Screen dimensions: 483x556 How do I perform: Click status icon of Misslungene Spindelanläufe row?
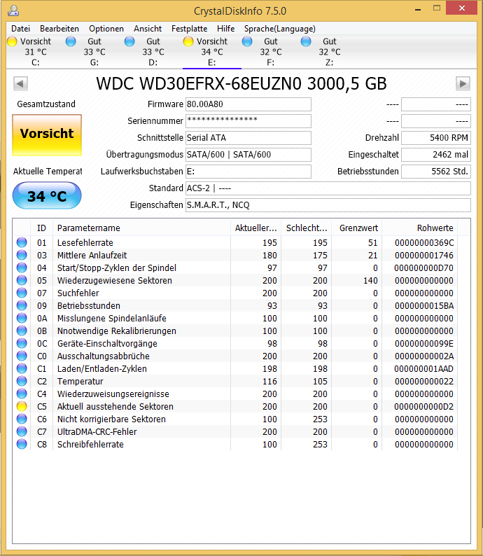[x=22, y=318]
